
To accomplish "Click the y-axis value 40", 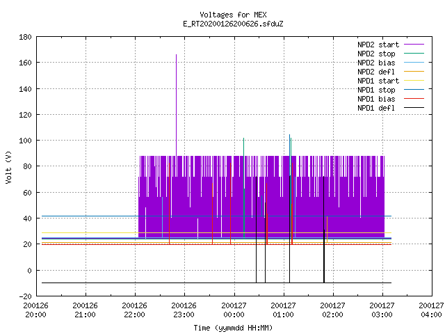I will pyautogui.click(x=27, y=218).
